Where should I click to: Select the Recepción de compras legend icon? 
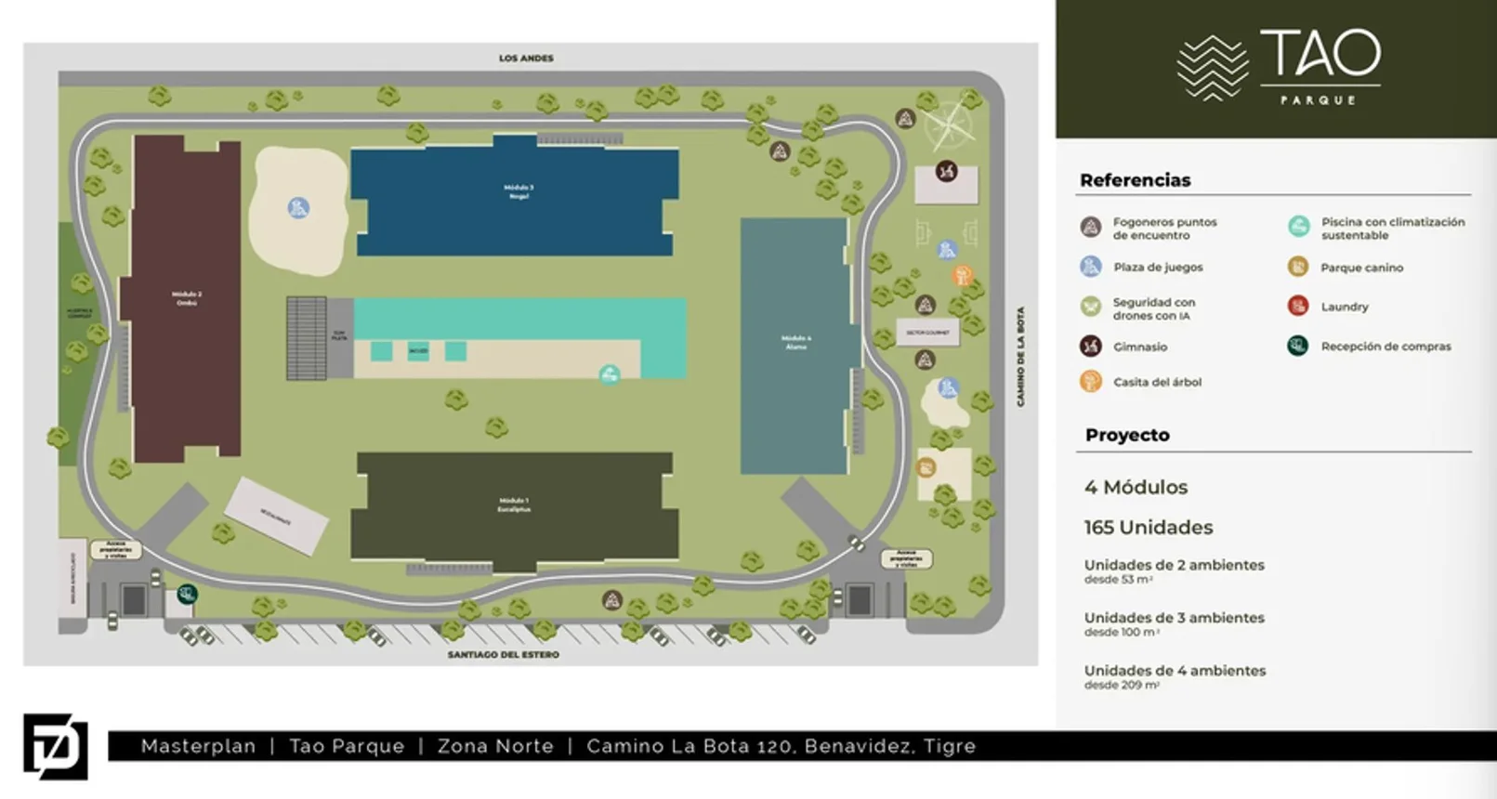pos(1298,346)
